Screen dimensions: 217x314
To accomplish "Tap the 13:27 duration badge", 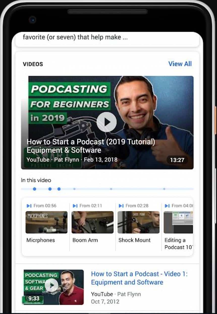I will coord(177,160).
